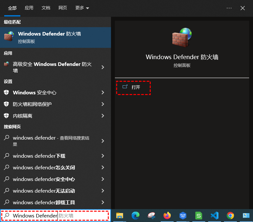
Task: Click the open-window icon beside 打开
Action: [125, 87]
